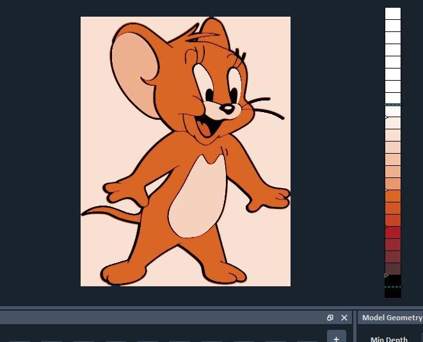This screenshot has width=423, height=342.
Task: Select the triangle marker beside the crimson segment
Action: pyautogui.click(x=387, y=227)
